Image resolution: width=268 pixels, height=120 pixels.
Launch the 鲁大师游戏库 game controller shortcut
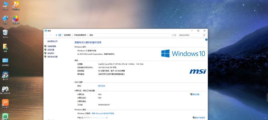(5, 90)
